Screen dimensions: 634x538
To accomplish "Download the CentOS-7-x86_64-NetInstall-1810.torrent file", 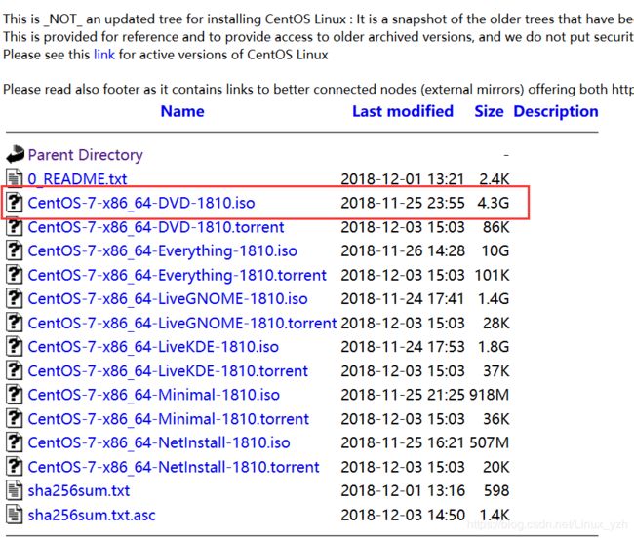I will 174,467.
